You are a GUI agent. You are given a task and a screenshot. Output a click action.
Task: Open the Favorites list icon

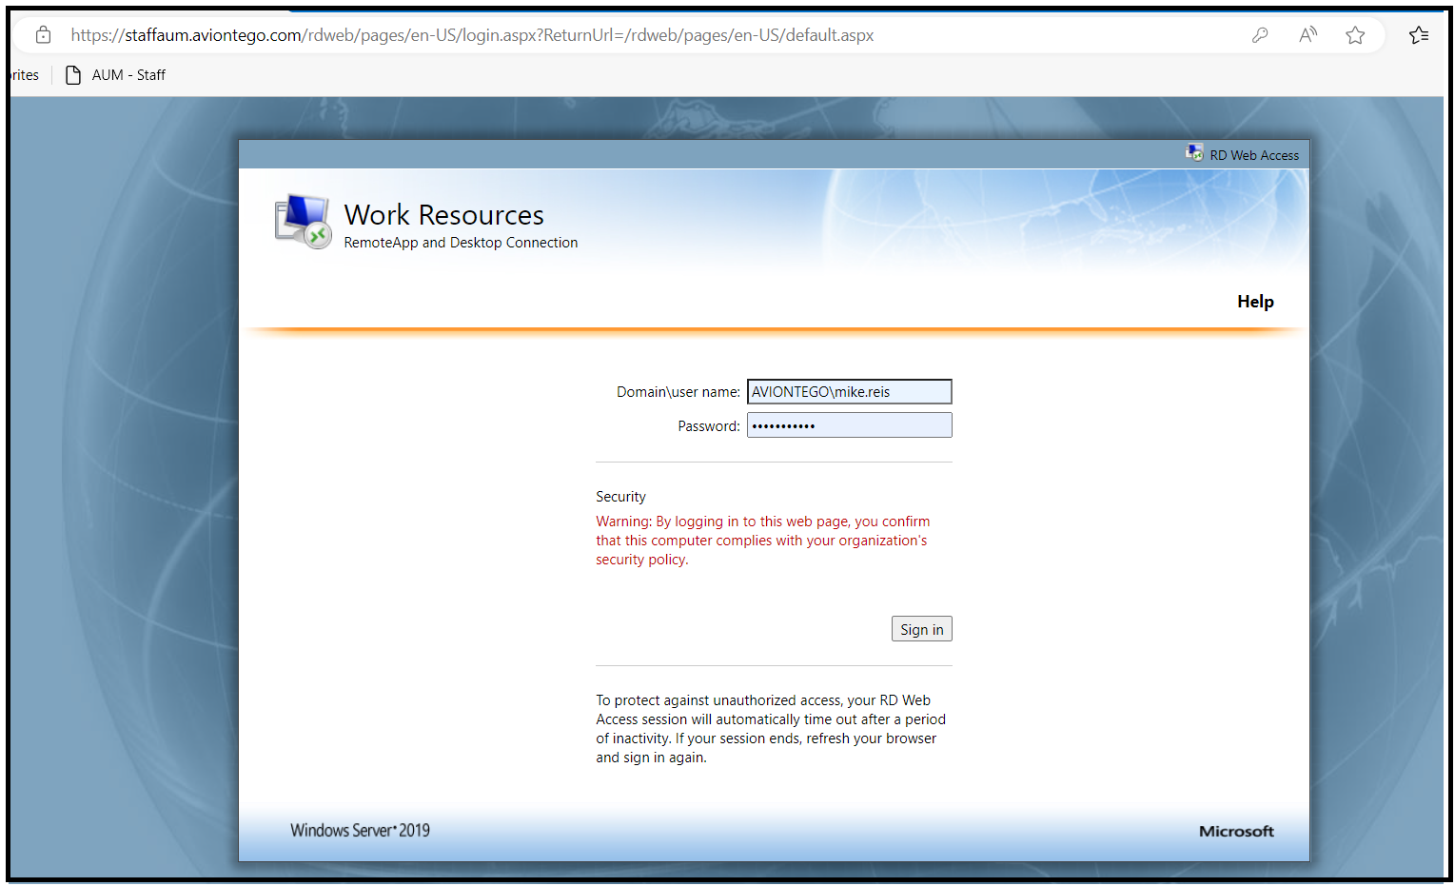coord(1419,35)
